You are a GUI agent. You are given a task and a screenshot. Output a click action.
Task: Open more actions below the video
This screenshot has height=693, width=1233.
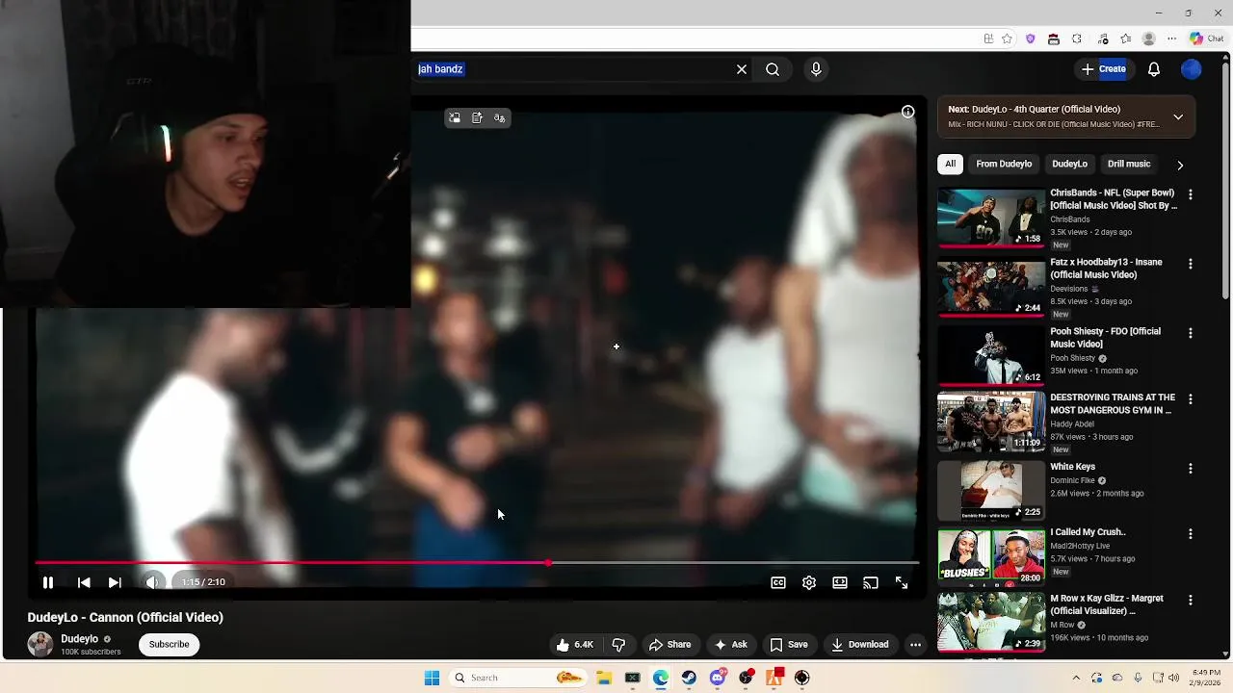click(916, 645)
